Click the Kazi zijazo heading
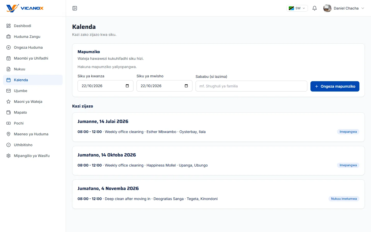The width and height of the screenshot is (371, 232). pos(83,106)
